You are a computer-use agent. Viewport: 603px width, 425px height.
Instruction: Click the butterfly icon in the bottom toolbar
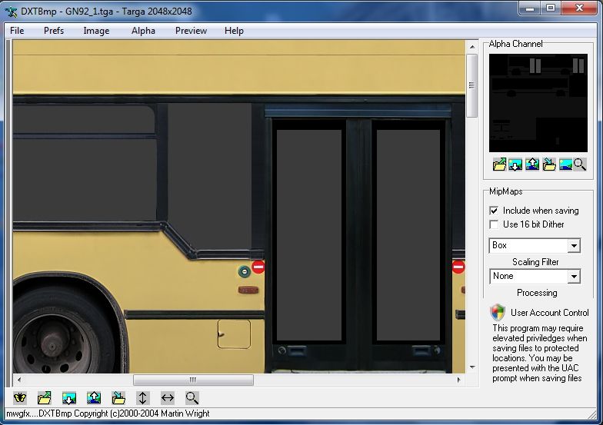(21, 398)
